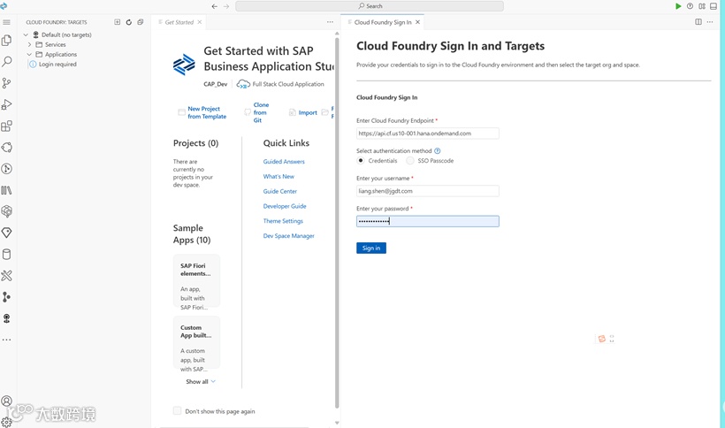725x428 pixels.
Task: Open the Explorer view in activity bar
Action: click(7, 41)
